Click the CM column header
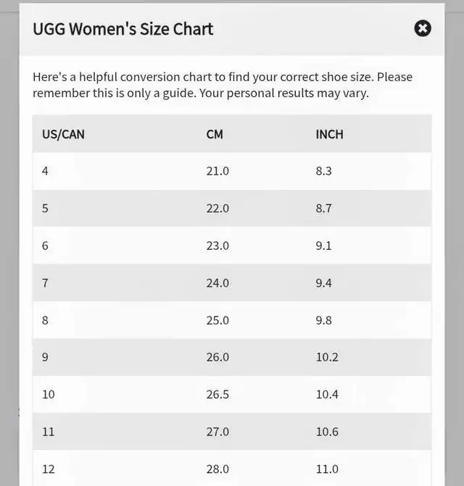The image size is (464, 486). click(x=215, y=134)
